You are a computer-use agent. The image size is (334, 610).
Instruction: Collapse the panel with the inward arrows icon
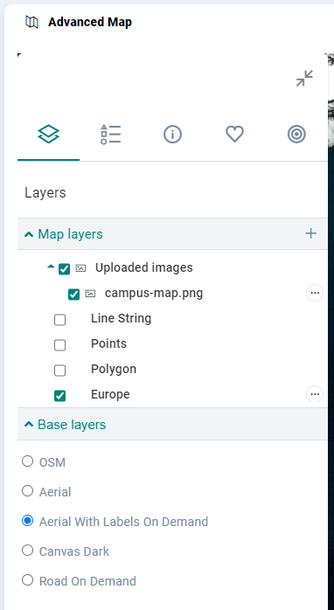coord(304,78)
